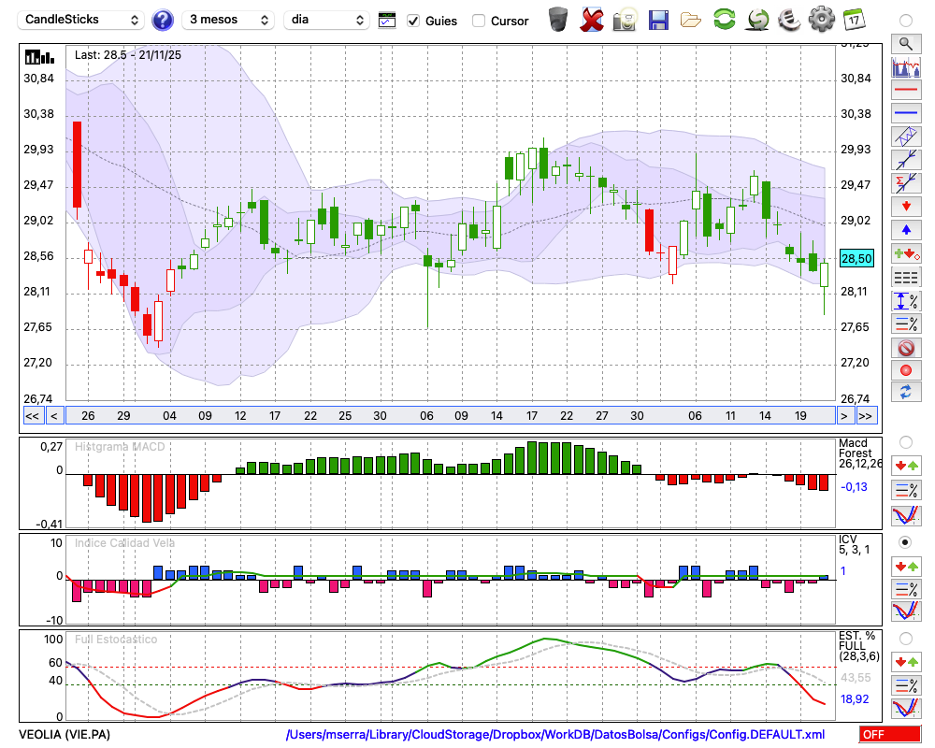Uncheck the Guies checkbox
Screen dimensions: 935x748
click(x=413, y=21)
